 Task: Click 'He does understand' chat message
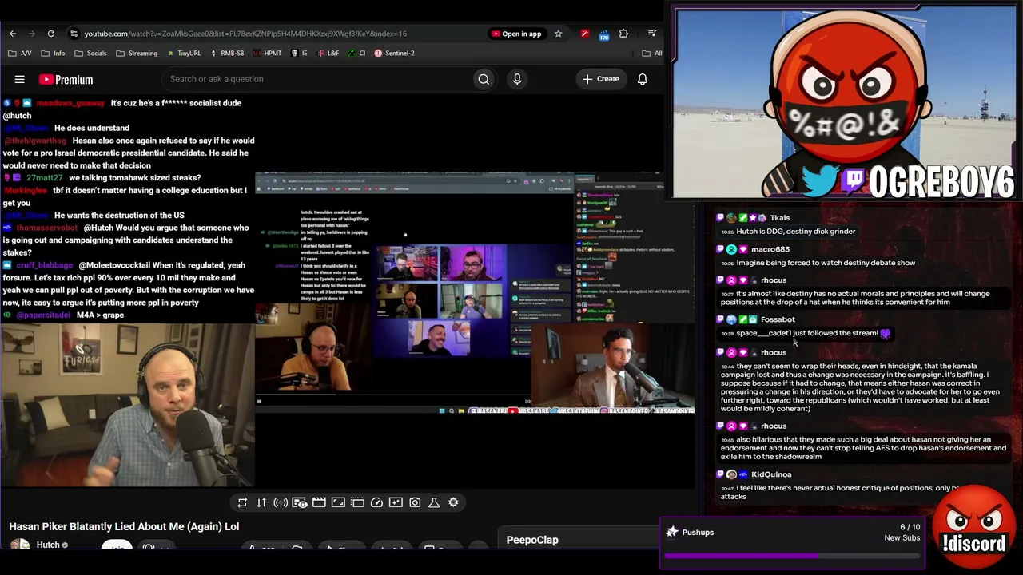point(92,128)
